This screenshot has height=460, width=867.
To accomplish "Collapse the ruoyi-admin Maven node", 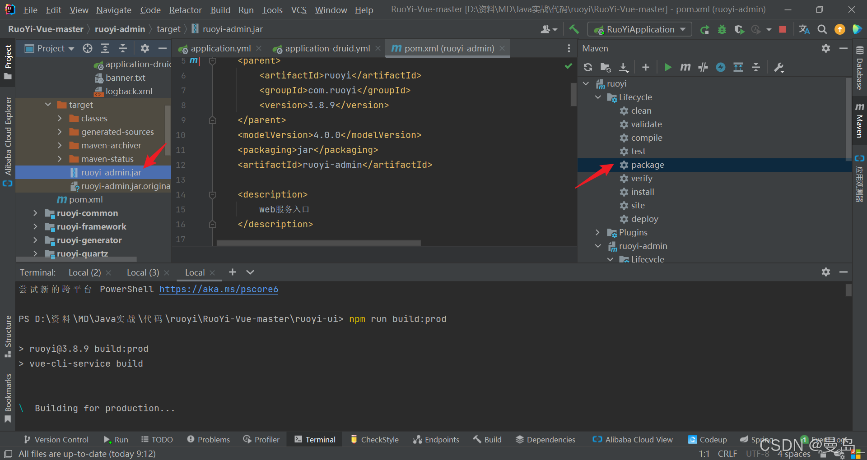I will click(598, 246).
